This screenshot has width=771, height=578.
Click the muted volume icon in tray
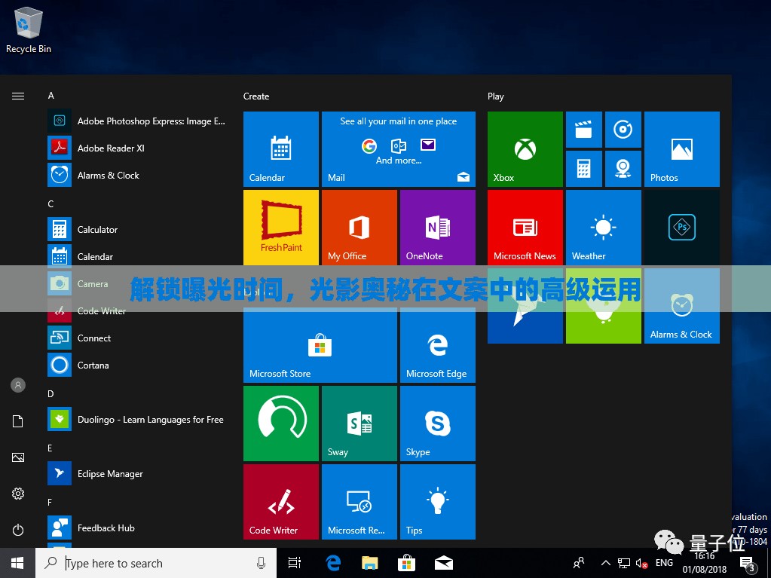[641, 563]
